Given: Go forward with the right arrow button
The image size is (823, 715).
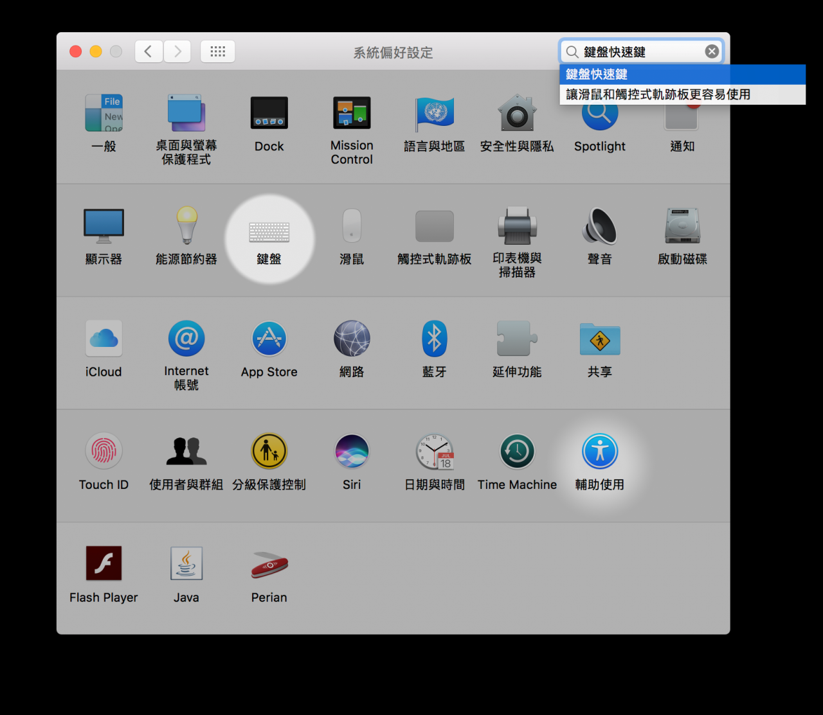Looking at the screenshot, I should (x=177, y=51).
